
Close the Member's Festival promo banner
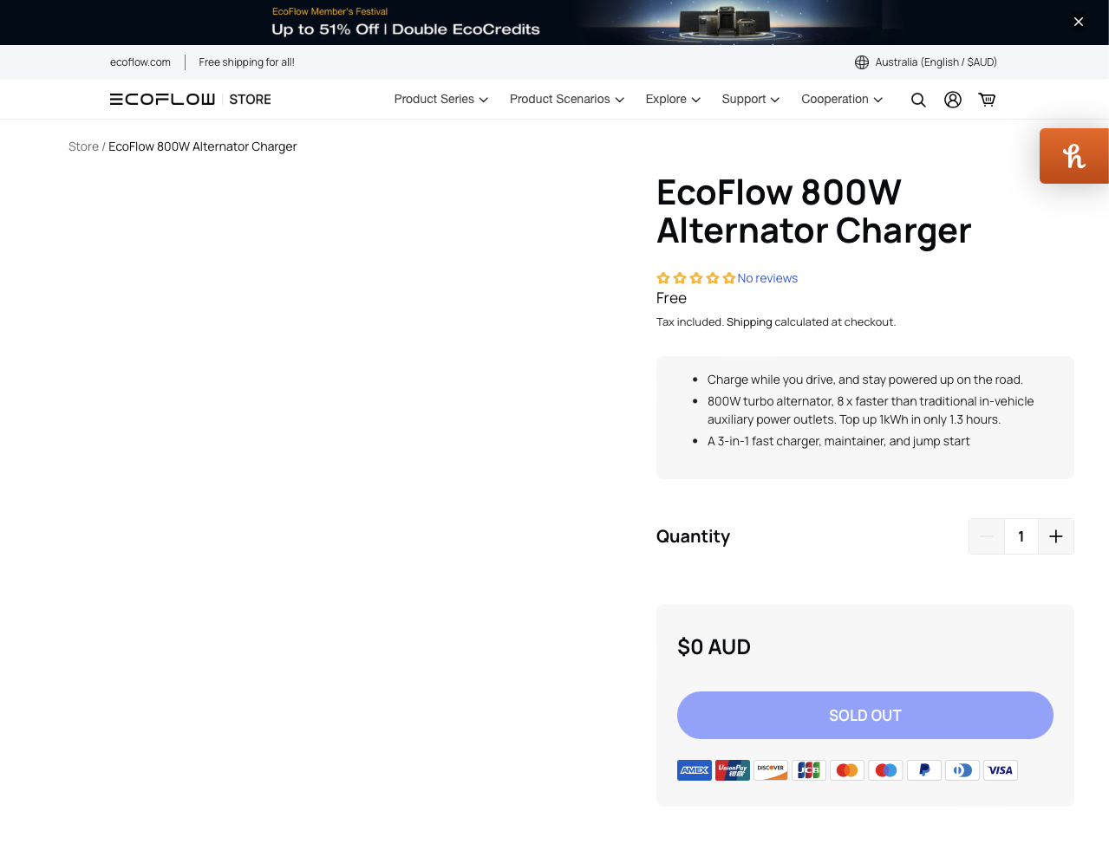coord(1079,22)
